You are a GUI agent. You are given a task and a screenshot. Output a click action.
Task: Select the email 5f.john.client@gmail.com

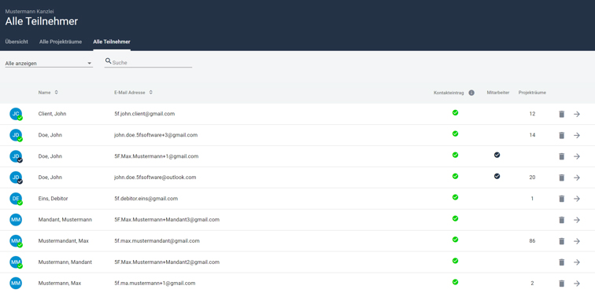145,114
